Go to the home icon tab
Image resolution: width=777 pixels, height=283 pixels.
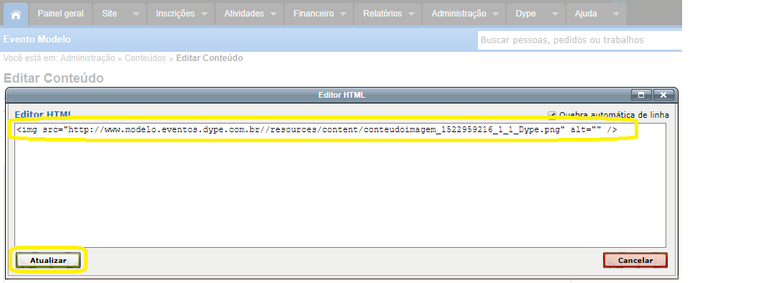pyautogui.click(x=15, y=14)
